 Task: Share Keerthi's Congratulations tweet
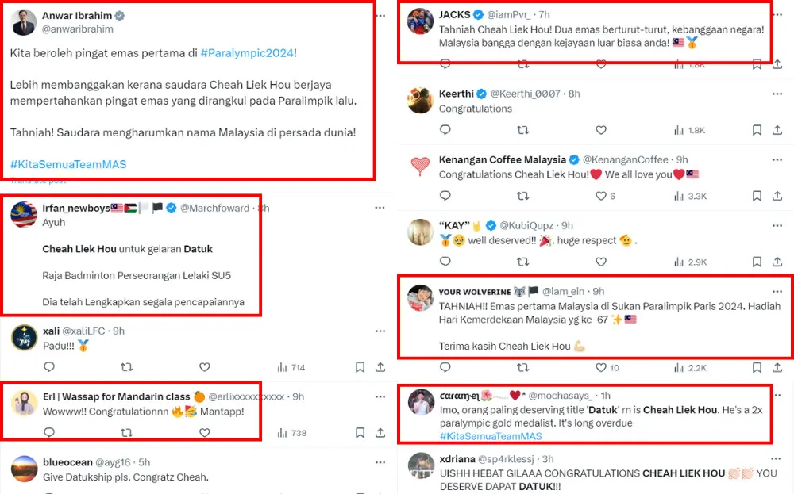(777, 130)
